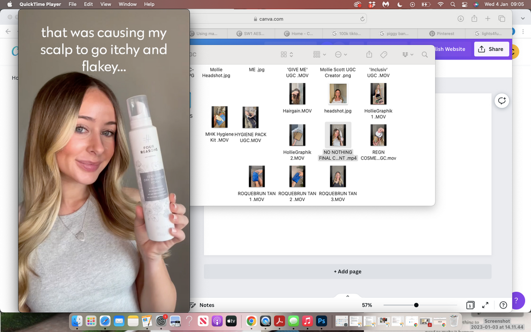Open the View menu

pos(106,5)
